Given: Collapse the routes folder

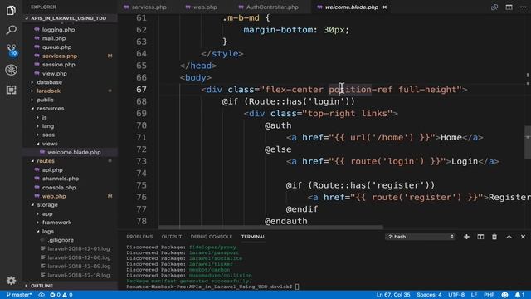Looking at the screenshot, I should coord(46,161).
